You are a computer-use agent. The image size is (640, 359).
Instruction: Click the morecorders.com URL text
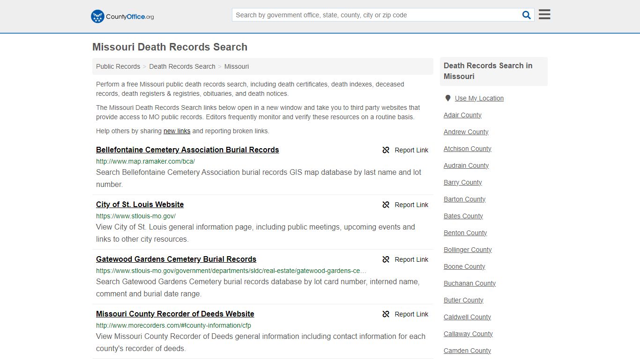[x=174, y=325]
